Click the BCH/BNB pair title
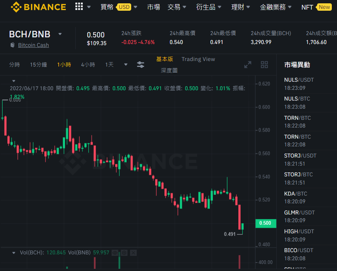This screenshot has height=271, width=337. (x=30, y=34)
